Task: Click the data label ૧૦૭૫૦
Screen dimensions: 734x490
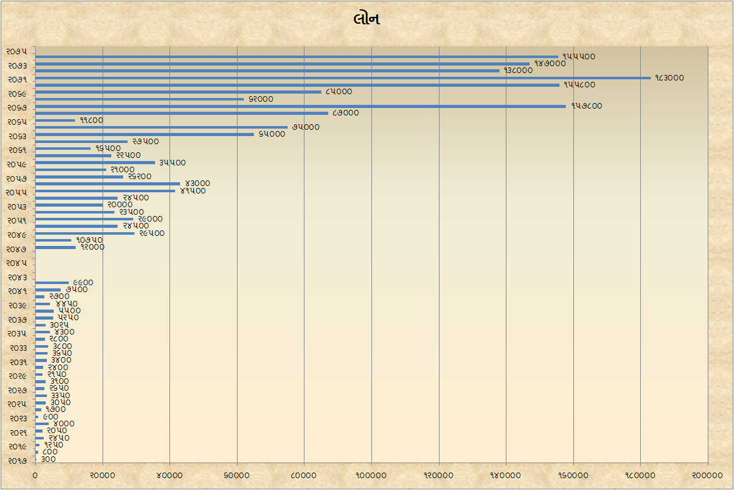Action: [89, 240]
